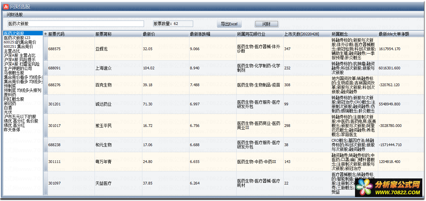Select 预制菜 均线多头排列 in the query list
426x201 pixels.
click(x=23, y=90)
